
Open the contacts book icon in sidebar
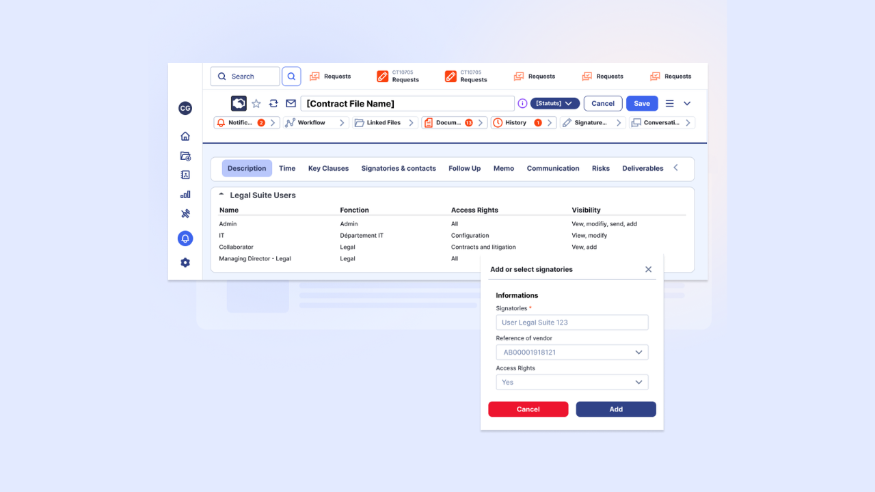tap(185, 175)
